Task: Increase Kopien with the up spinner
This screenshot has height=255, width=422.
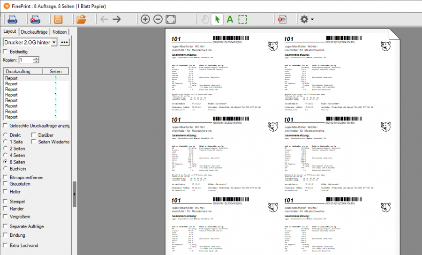Action: point(36,59)
